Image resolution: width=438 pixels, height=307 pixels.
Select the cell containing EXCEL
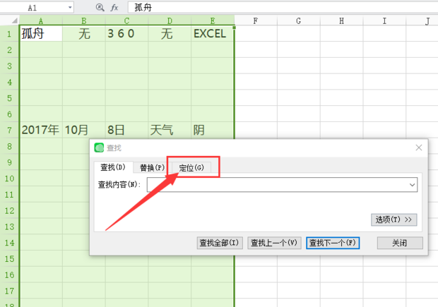pos(212,34)
